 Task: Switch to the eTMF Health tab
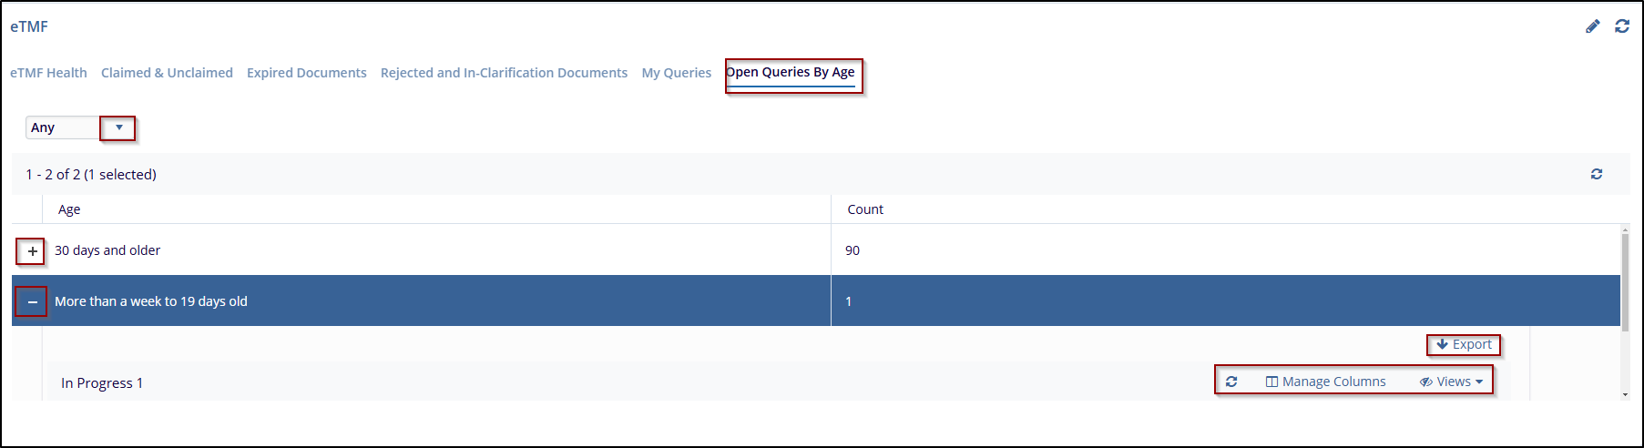48,73
